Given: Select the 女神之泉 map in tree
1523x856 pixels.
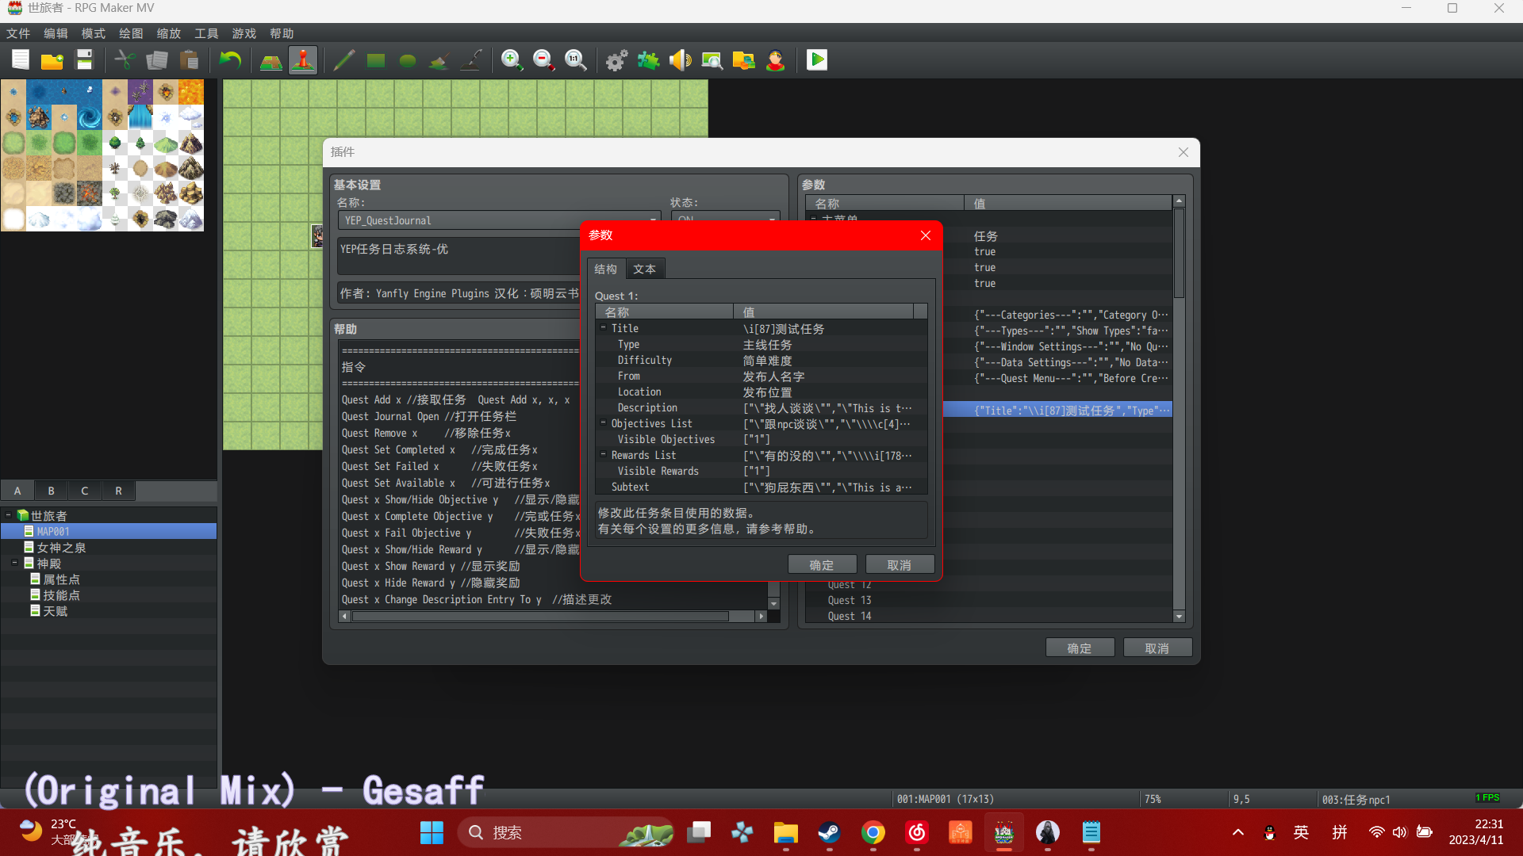Looking at the screenshot, I should tap(61, 547).
